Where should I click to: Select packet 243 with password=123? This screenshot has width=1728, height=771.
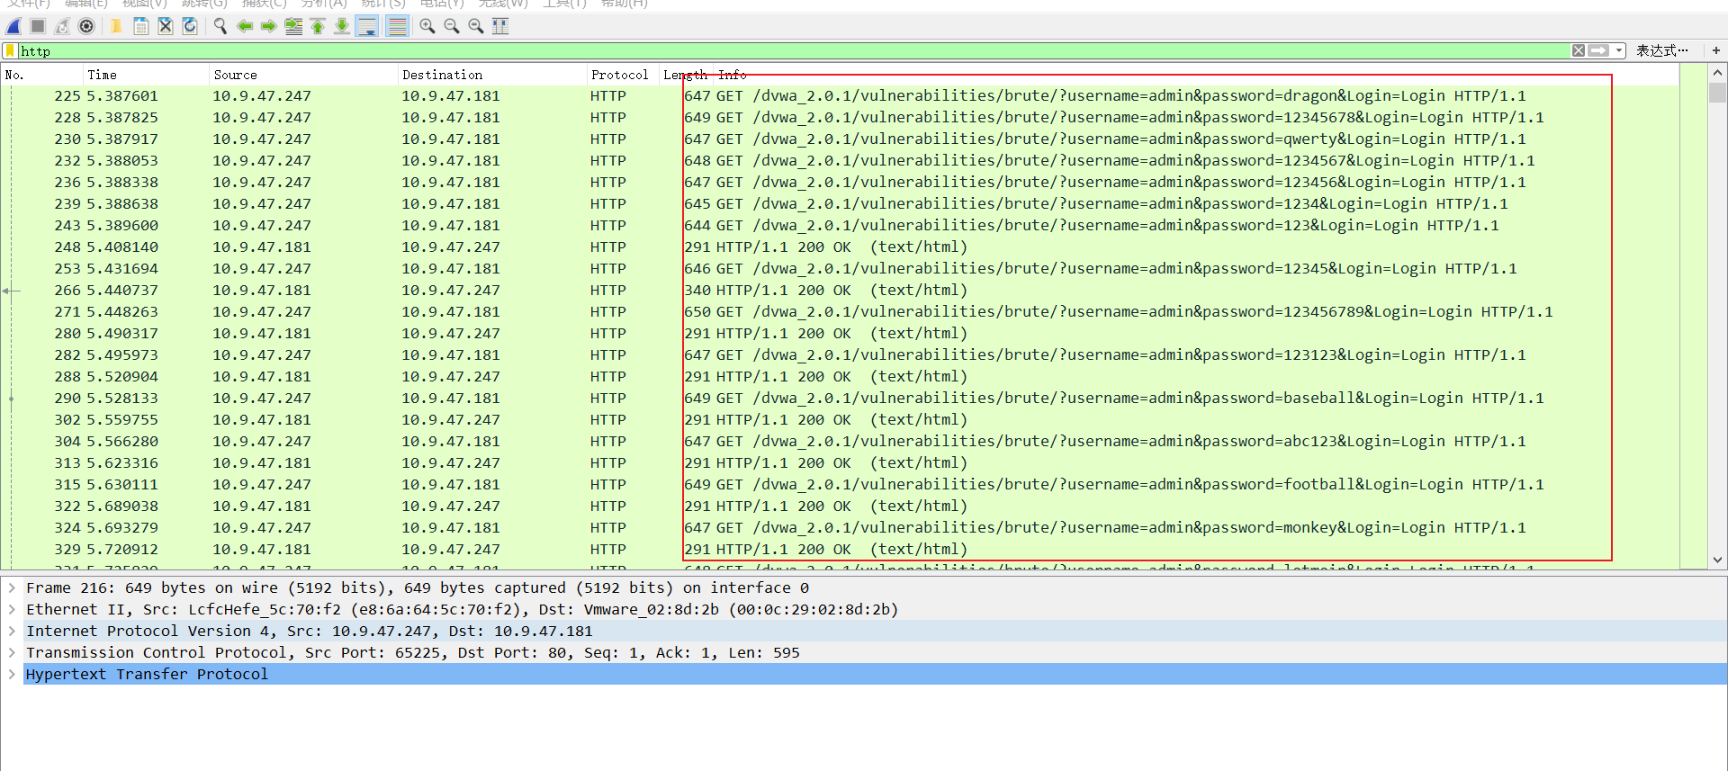[x=841, y=225]
